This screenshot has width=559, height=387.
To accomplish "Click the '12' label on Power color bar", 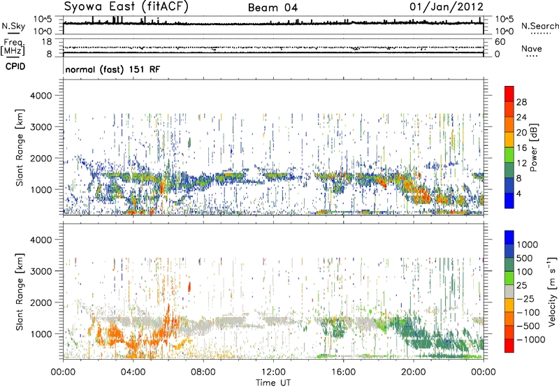I will [521, 163].
